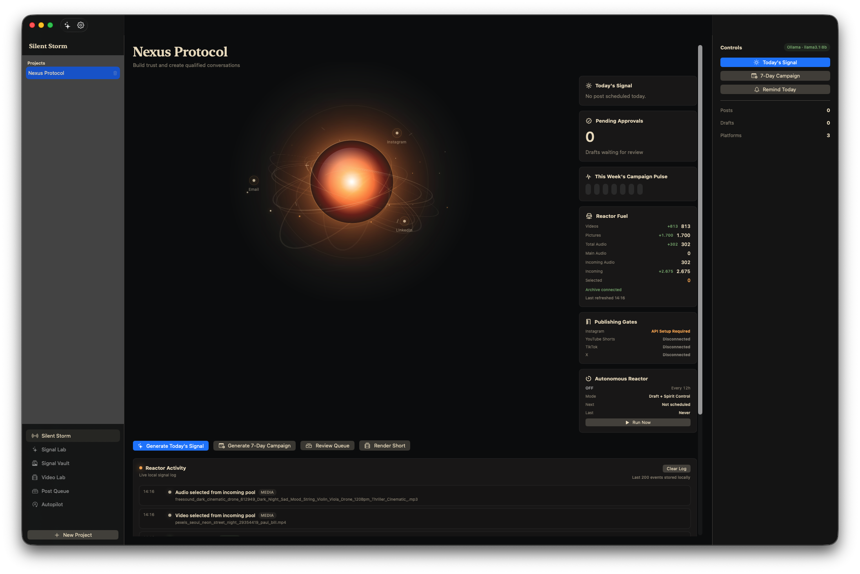
Task: Click the dashboard vertical scrollbar
Action: tap(700, 230)
